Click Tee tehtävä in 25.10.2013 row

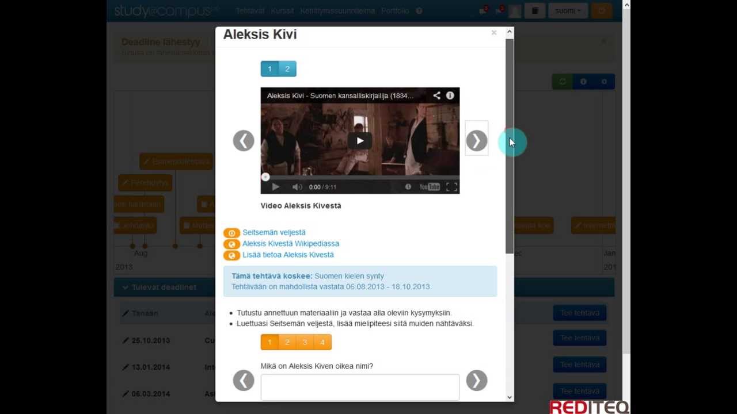pyautogui.click(x=579, y=338)
